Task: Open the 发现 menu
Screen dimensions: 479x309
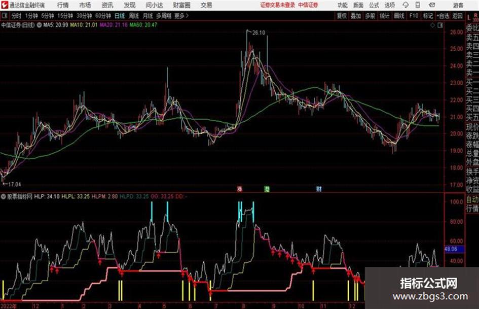Action: point(130,5)
